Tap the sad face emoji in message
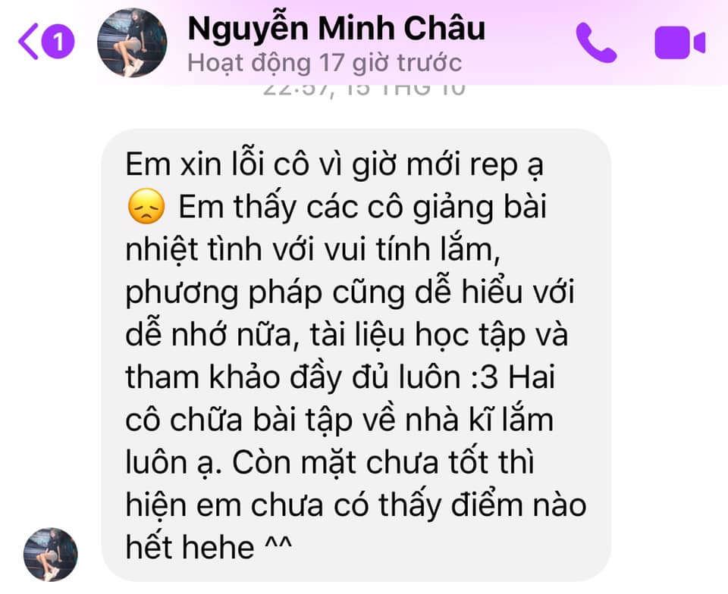 146,207
